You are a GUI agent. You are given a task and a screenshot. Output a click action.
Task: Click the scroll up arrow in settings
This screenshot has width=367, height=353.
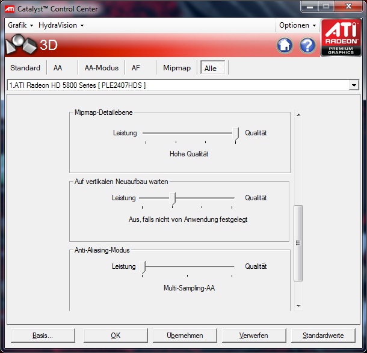click(298, 115)
